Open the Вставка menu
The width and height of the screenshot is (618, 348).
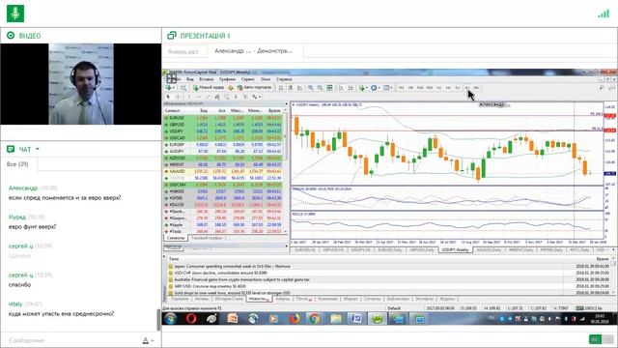click(x=206, y=79)
